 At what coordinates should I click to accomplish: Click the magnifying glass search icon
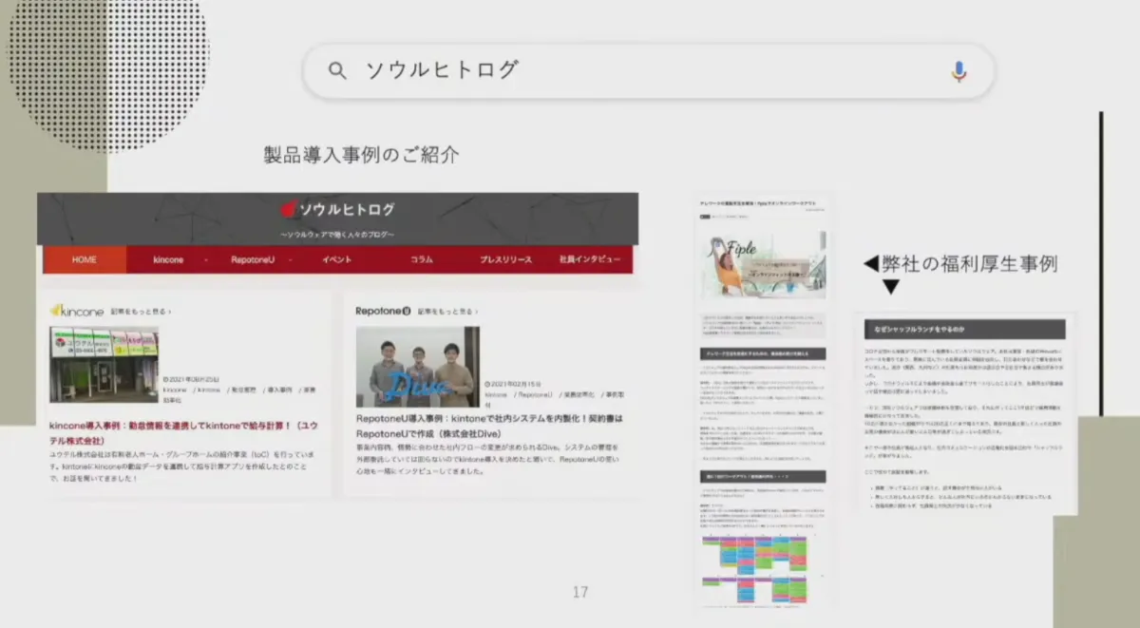coord(338,70)
